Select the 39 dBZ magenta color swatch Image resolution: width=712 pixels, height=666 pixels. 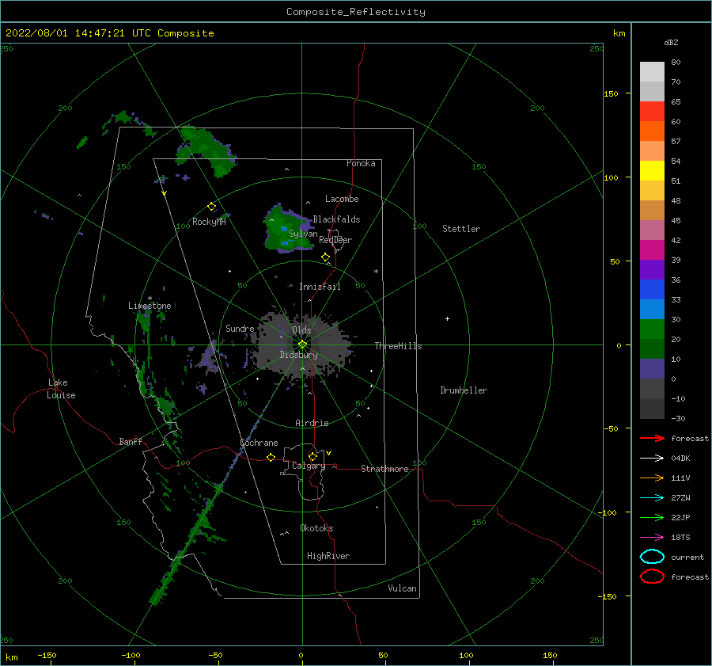click(x=652, y=250)
